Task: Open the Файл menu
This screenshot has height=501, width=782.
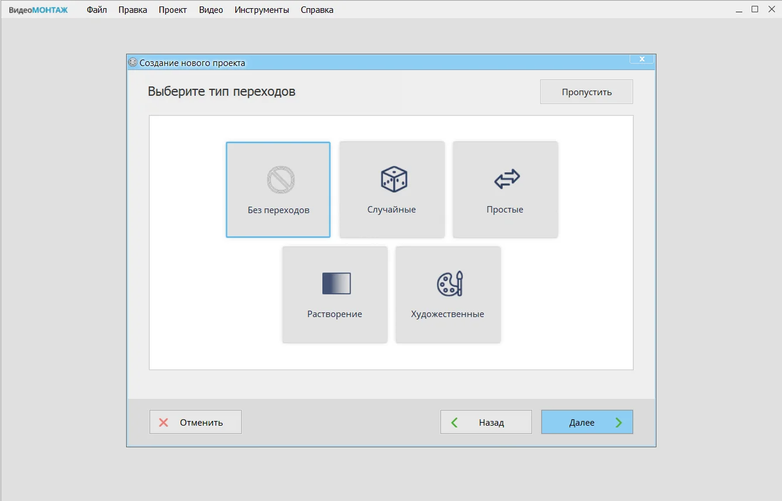Action: tap(96, 10)
